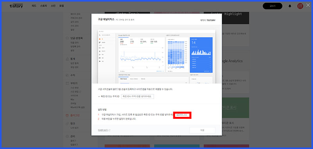Open the 스킨 menu in top navigation
Image resolution: width=313 pixels, height=149 pixels.
pyautogui.click(x=53, y=6)
